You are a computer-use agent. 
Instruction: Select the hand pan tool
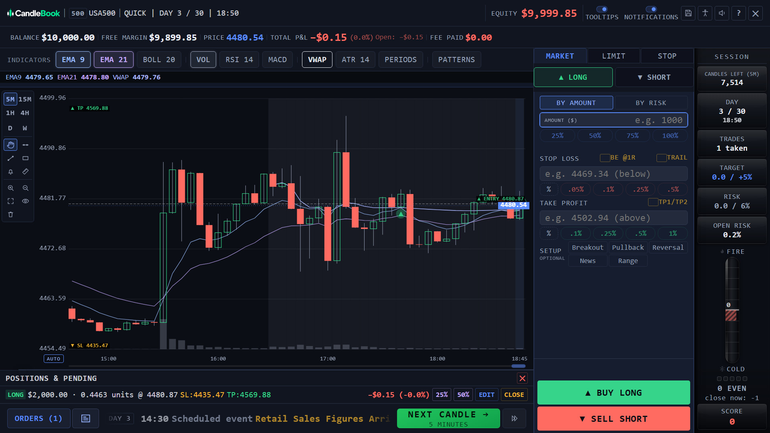10,145
